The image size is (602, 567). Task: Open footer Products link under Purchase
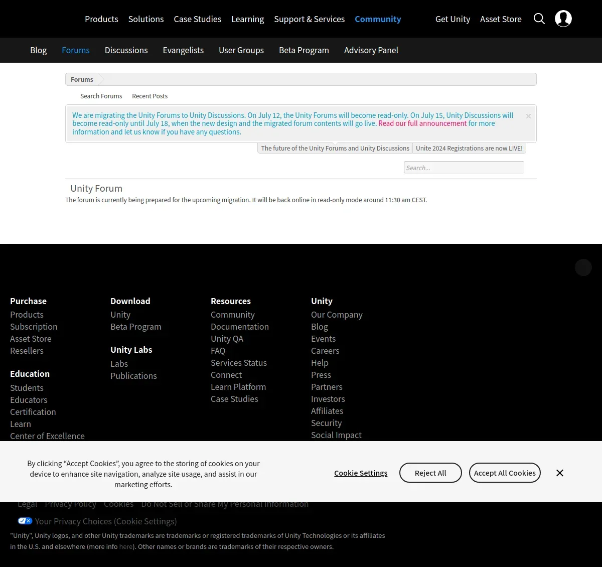(x=27, y=315)
